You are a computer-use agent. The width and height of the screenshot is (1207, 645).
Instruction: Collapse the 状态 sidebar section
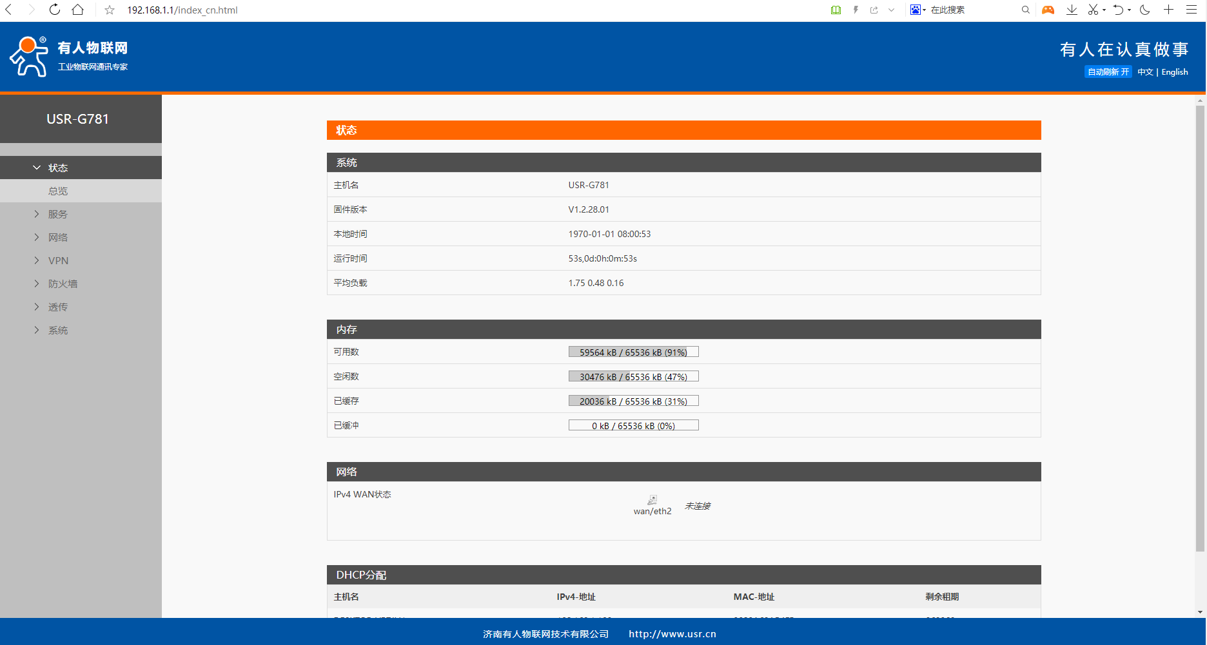coord(57,168)
